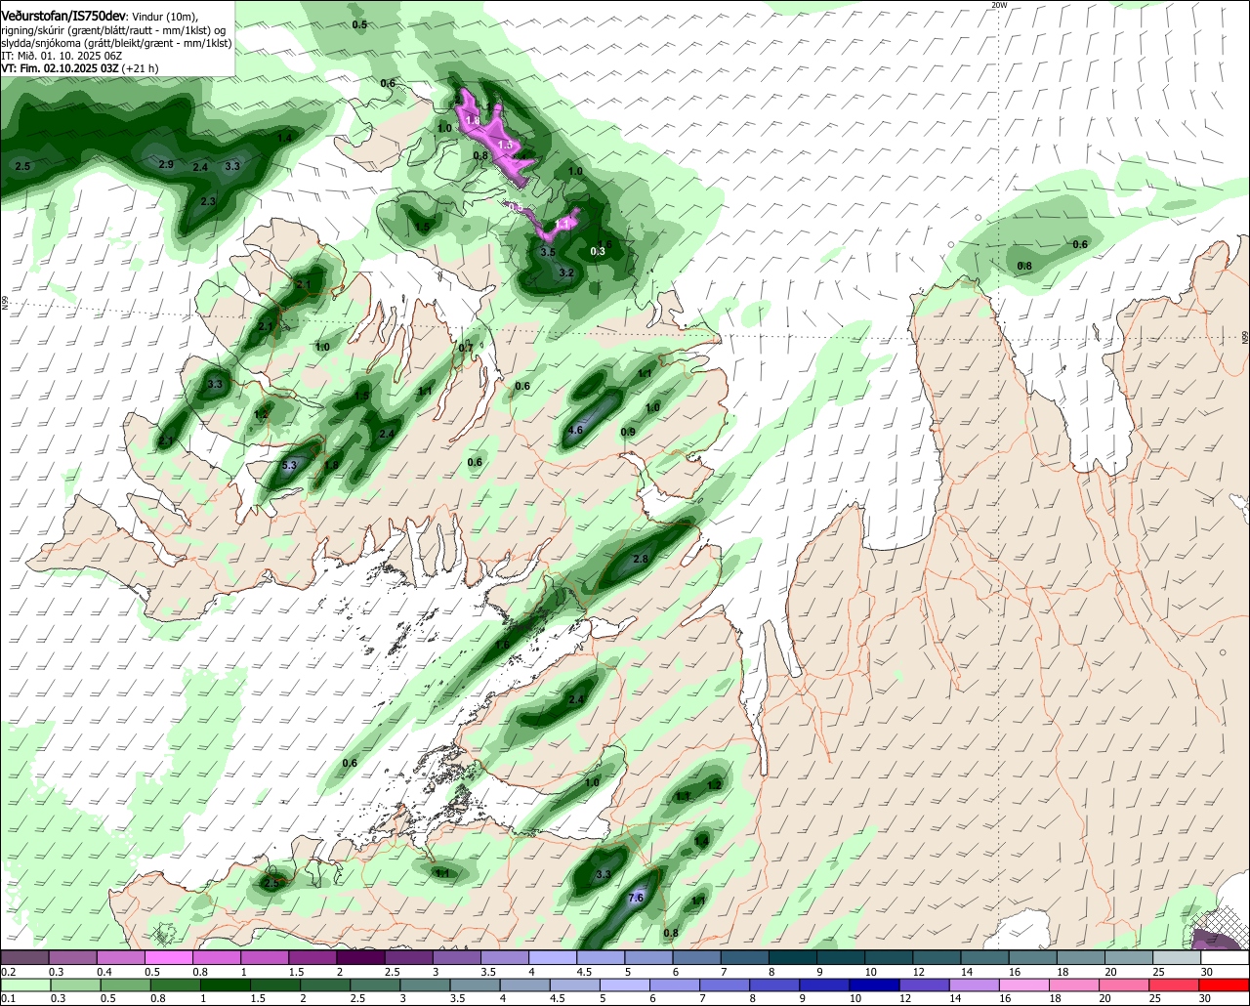The height and width of the screenshot is (1006, 1250).
Task: Click the 3.2 precipitation value
Action: [566, 272]
